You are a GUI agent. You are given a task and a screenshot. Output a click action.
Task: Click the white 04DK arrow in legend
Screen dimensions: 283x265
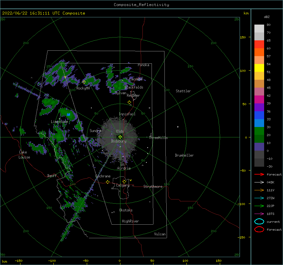point(259,182)
